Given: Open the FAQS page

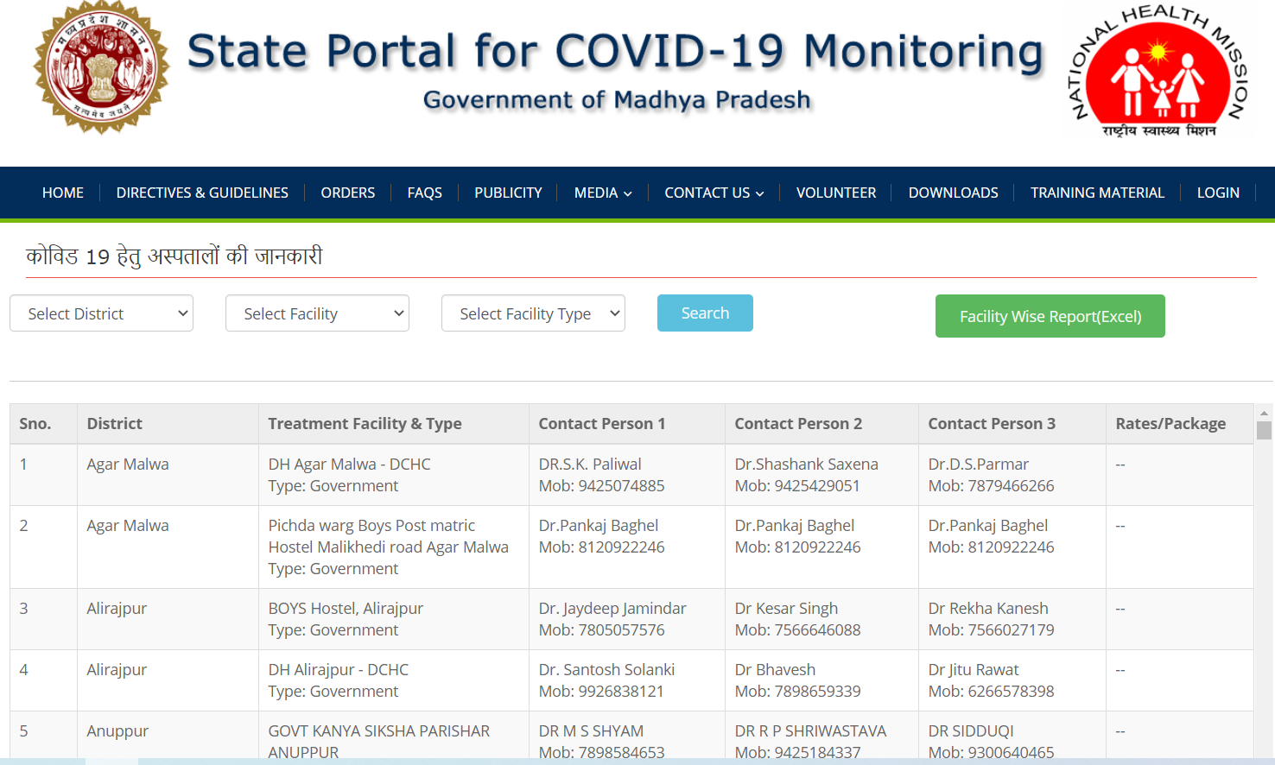Looking at the screenshot, I should pyautogui.click(x=425, y=193).
